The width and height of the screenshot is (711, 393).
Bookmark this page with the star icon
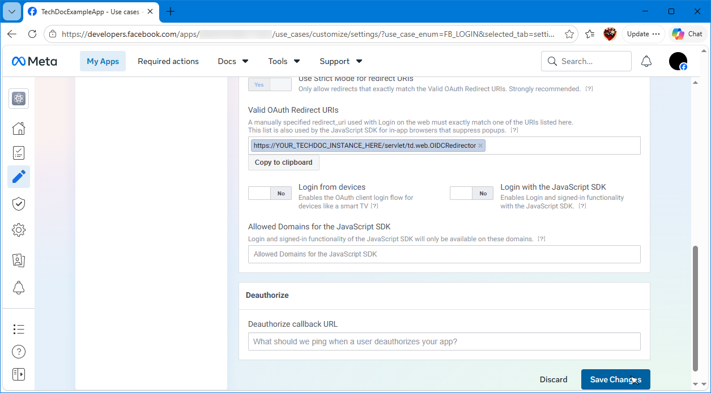(569, 34)
